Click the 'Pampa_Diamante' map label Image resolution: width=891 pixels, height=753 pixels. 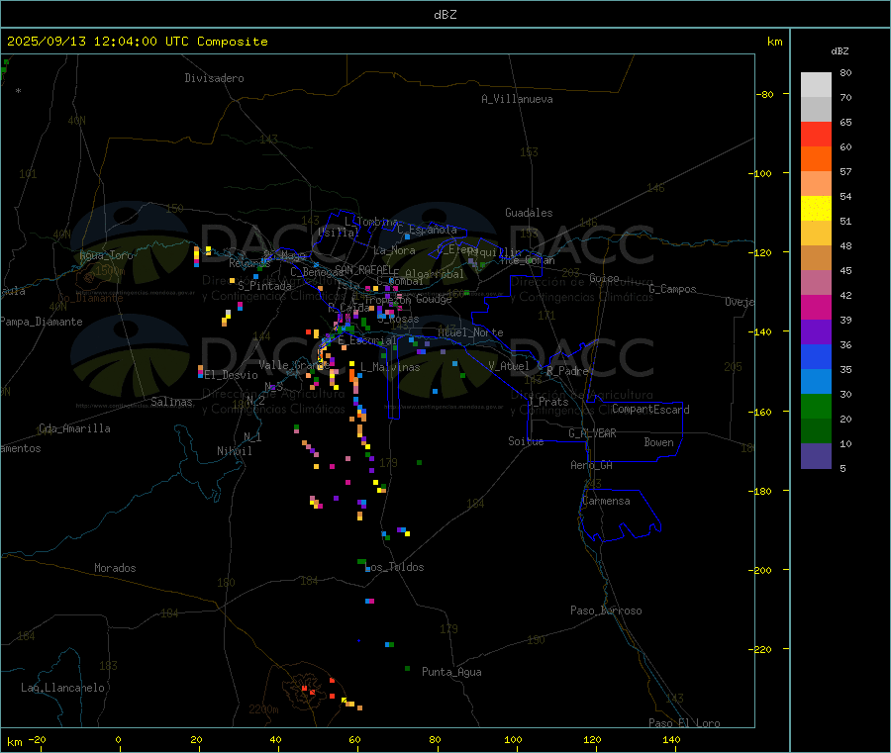(42, 322)
